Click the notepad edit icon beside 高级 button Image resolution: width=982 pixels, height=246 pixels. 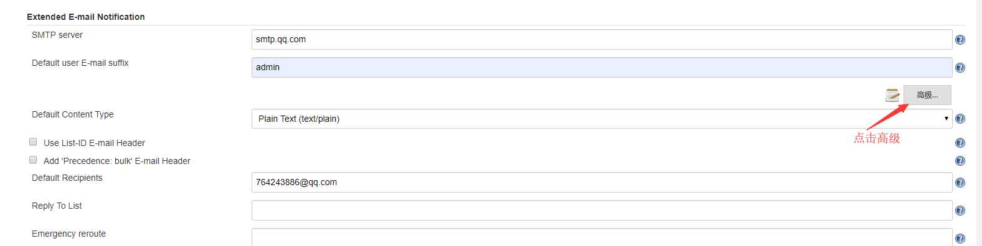click(x=892, y=95)
